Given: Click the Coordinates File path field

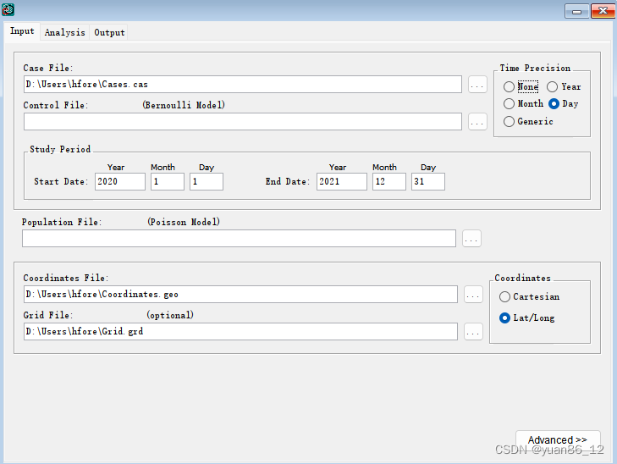Looking at the screenshot, I should pos(240,295).
